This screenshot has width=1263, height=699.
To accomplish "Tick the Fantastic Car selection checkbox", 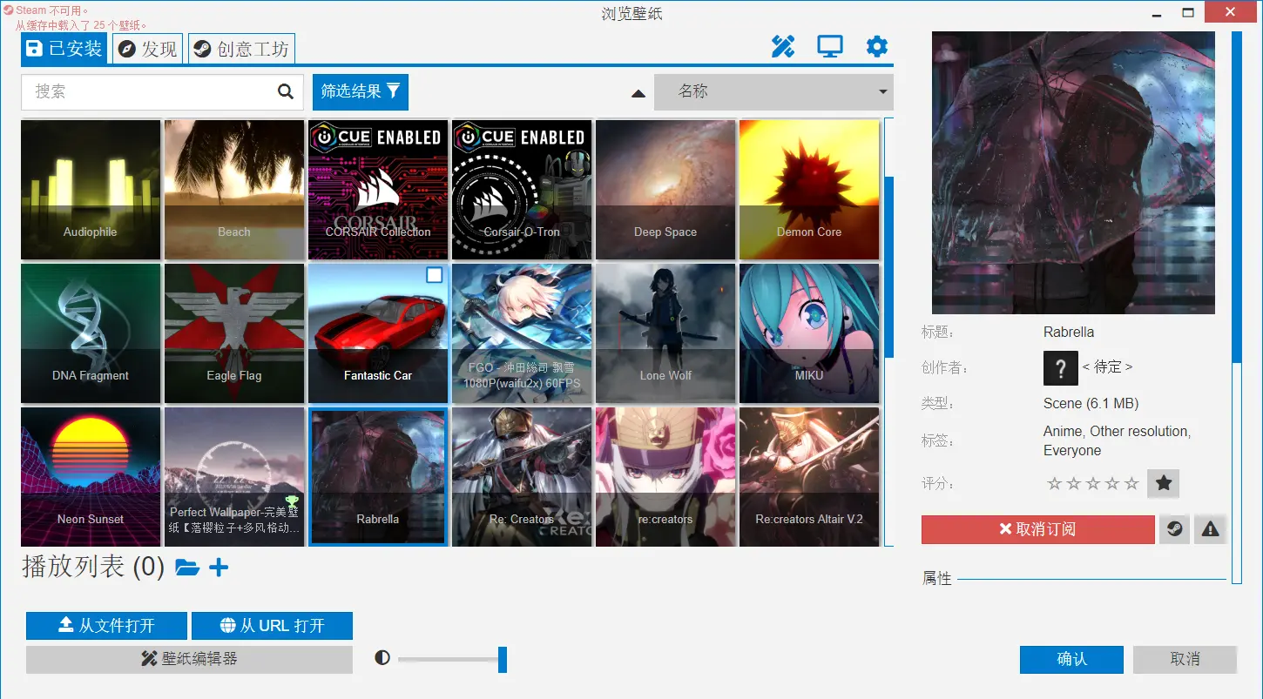I will tap(435, 275).
